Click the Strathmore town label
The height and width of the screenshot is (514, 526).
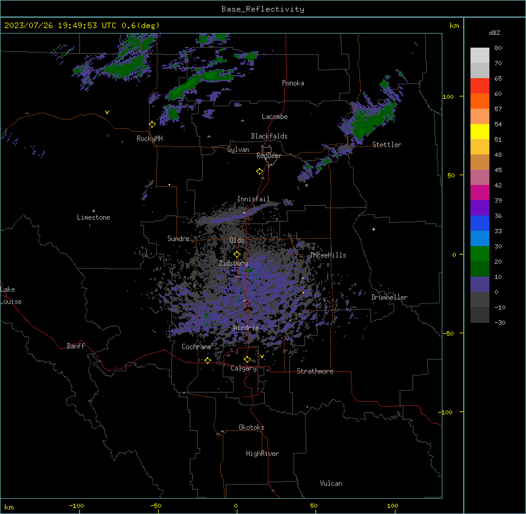click(x=315, y=371)
